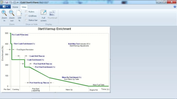Set zoom to 100 % page icon

point(19,13)
